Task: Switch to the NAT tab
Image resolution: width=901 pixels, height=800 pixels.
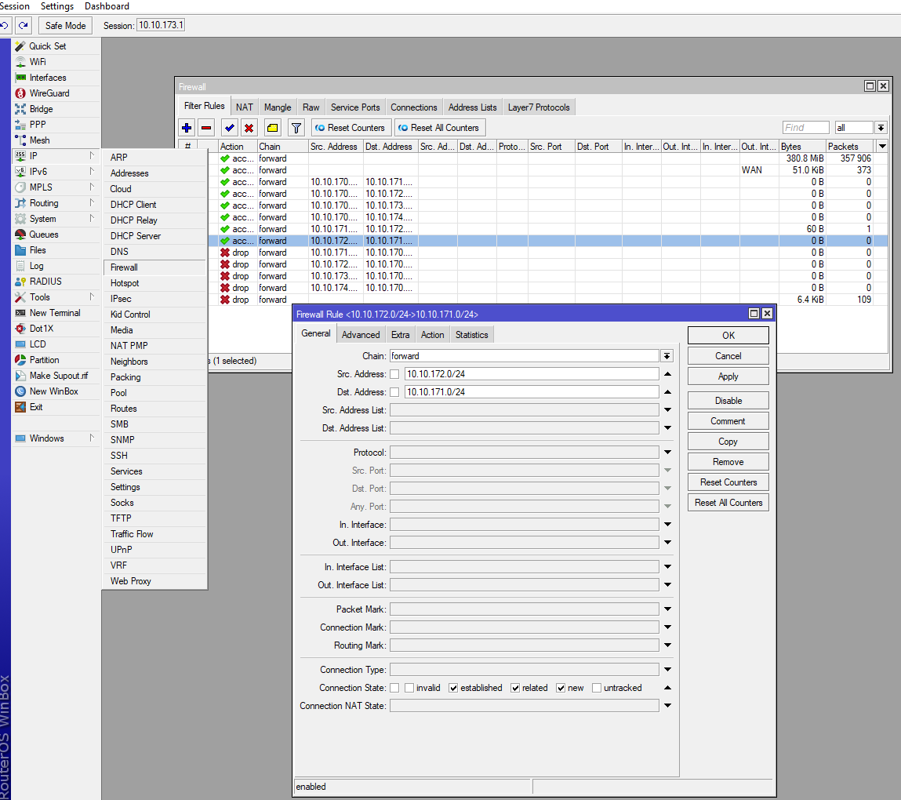Action: (245, 107)
